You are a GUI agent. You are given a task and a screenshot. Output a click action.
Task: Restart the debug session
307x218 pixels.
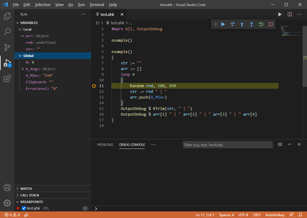coord(261,24)
